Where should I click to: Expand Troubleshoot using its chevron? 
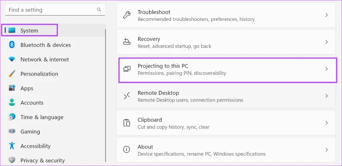[327, 15]
